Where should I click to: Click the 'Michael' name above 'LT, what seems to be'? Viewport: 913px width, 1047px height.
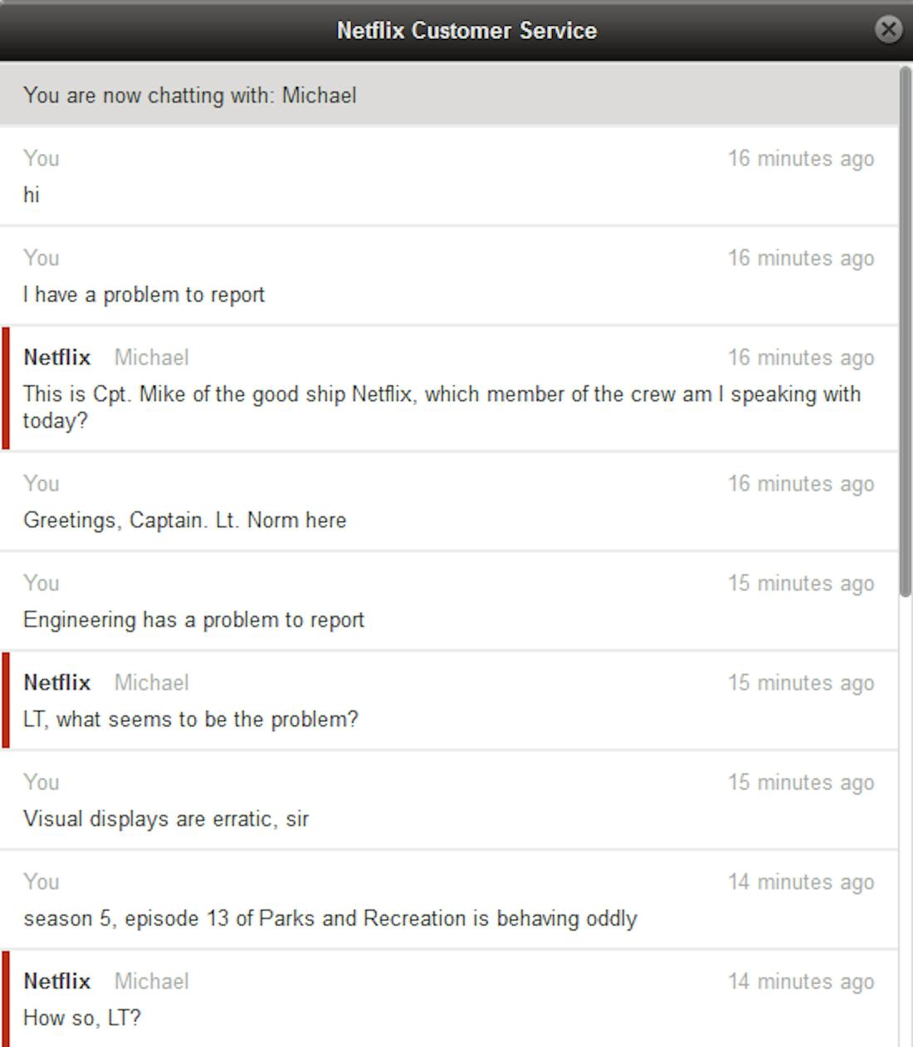click(151, 683)
